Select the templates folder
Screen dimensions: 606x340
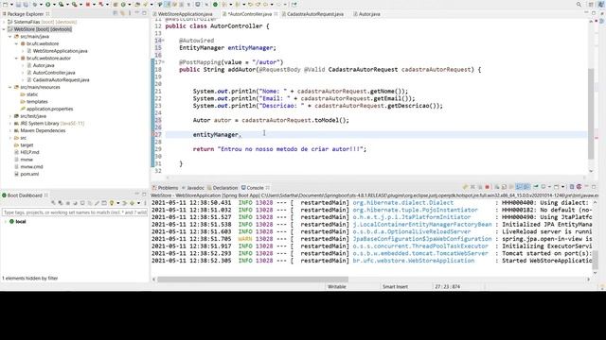[x=37, y=101]
